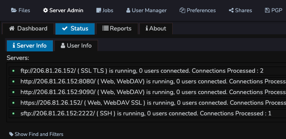Image resolution: width=286 pixels, height=139 pixels.
Task: Open User Manager
Action: 147,10
